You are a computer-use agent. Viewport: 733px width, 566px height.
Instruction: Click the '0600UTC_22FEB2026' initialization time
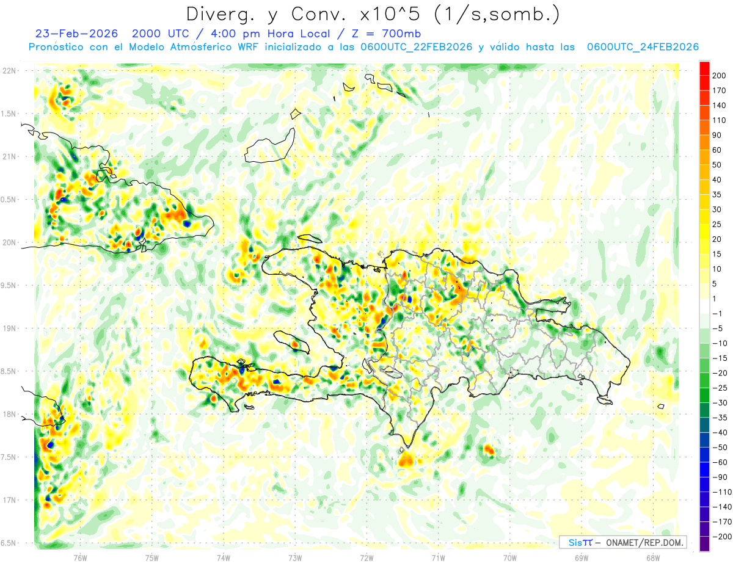click(418, 47)
